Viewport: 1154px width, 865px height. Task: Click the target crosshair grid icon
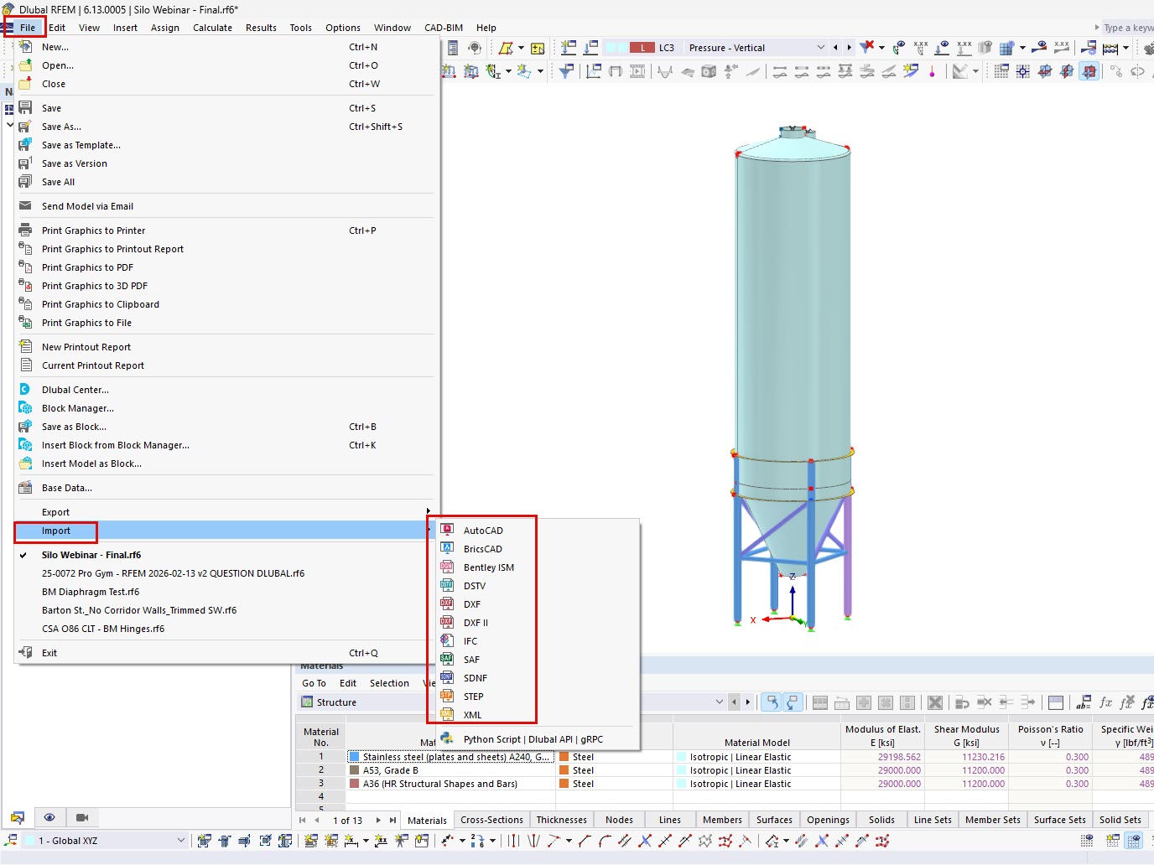1023,71
